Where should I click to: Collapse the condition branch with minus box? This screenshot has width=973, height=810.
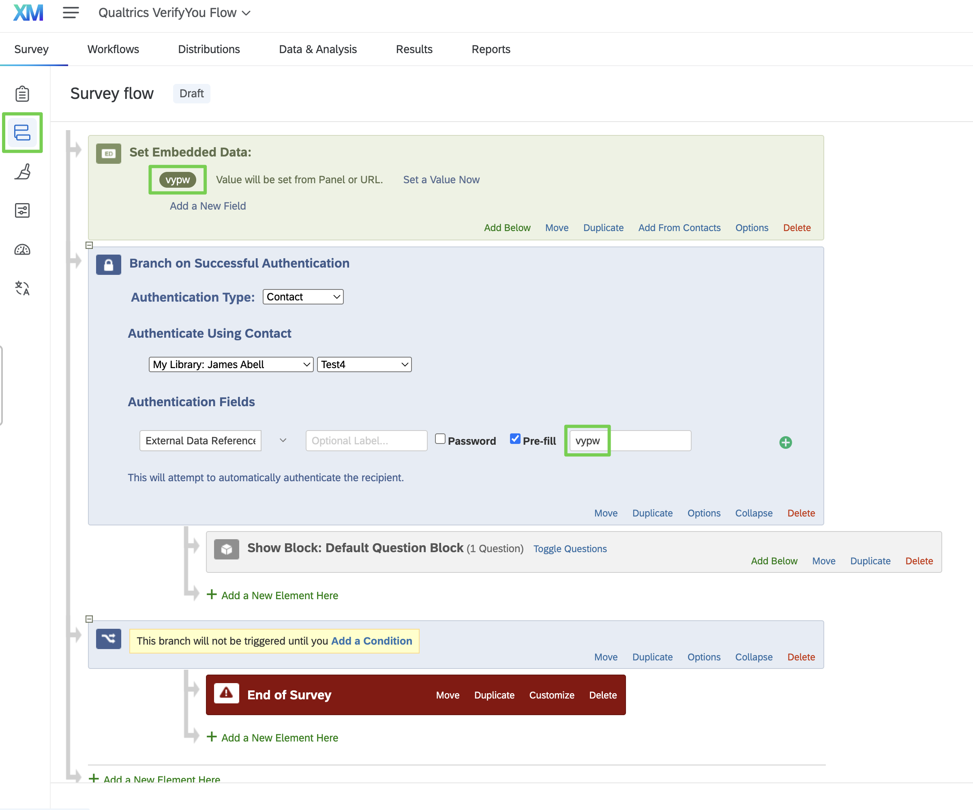pos(90,619)
